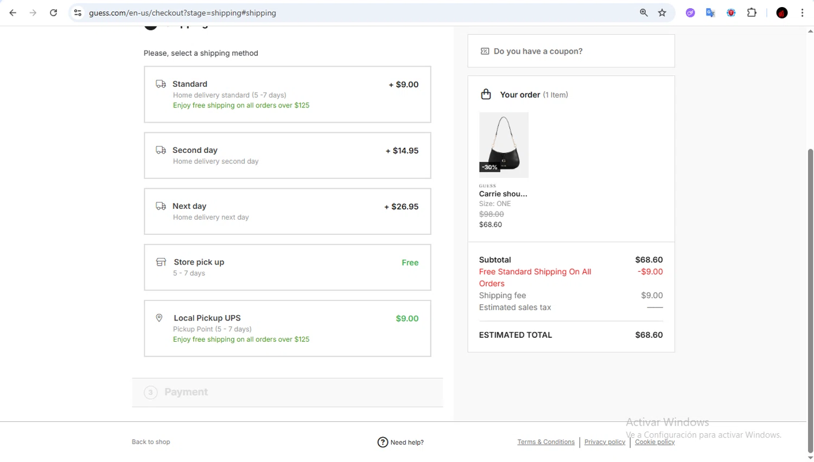The width and height of the screenshot is (814, 462).
Task: Select Standard shipping method
Action: [x=287, y=94]
